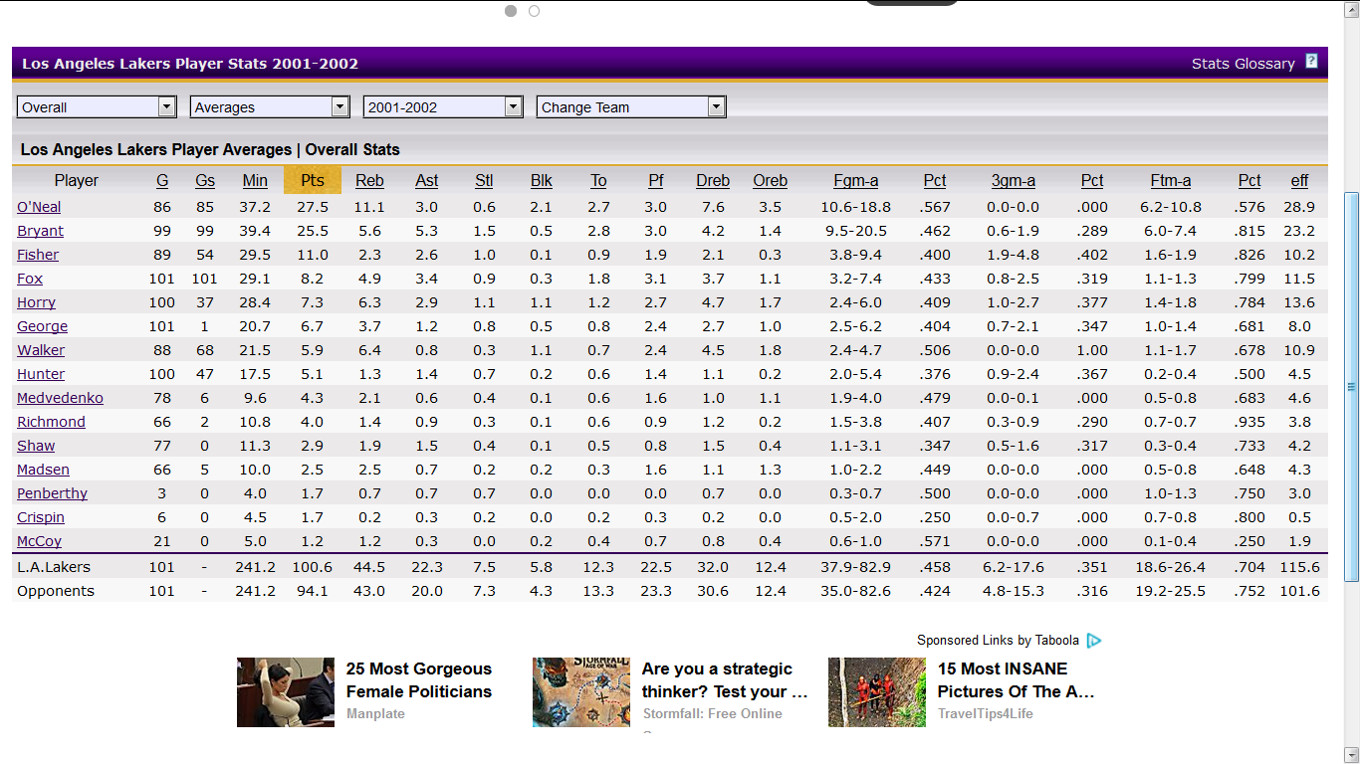Click the Stats Glossary link

pyautogui.click(x=1244, y=63)
